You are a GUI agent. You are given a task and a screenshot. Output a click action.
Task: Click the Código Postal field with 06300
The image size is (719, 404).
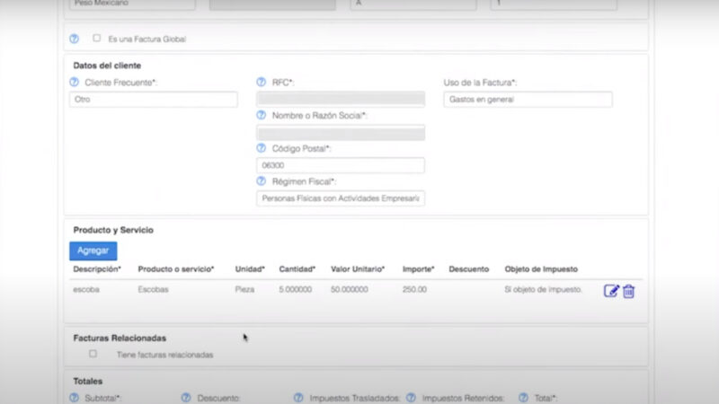[340, 166]
